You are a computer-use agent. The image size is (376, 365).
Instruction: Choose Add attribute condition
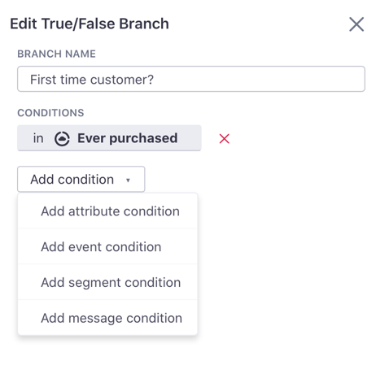(x=107, y=211)
